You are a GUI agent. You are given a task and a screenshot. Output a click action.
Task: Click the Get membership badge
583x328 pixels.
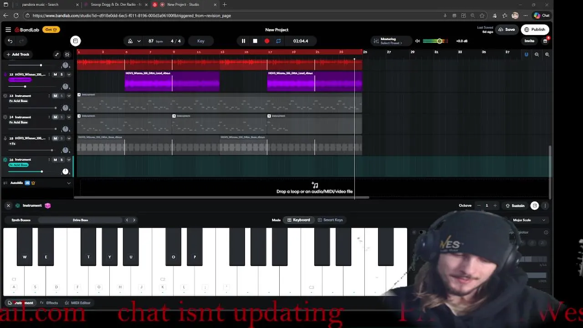[50, 30]
